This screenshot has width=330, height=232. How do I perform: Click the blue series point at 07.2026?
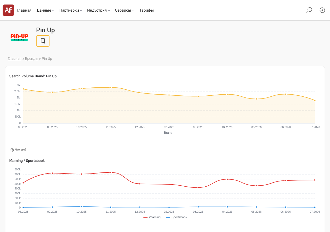pyautogui.click(x=315, y=207)
